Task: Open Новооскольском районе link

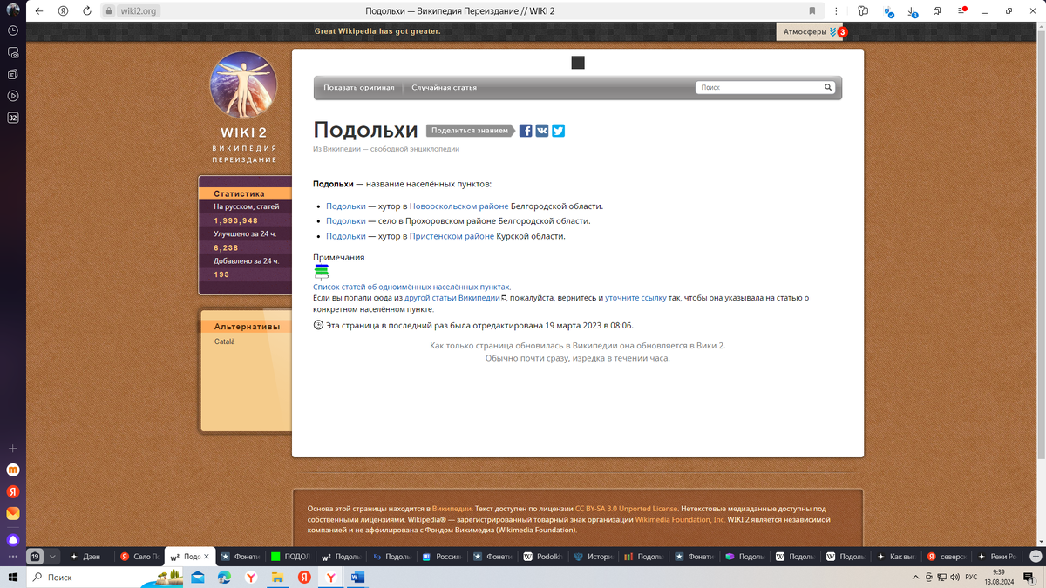Action: pos(458,206)
